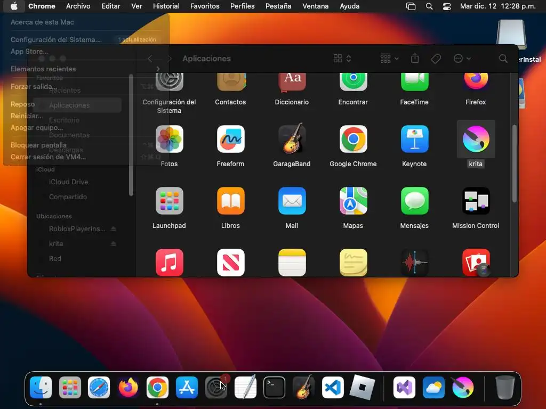Select GarageBand in the Finder window
The width and height of the screenshot is (546, 409).
point(292,139)
